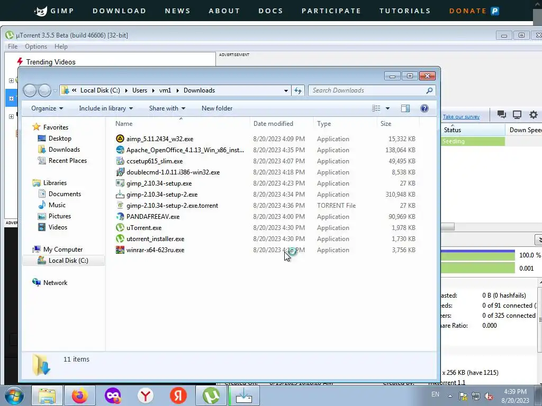Select Recent Places in sidebar
542x406 pixels.
tap(68, 161)
